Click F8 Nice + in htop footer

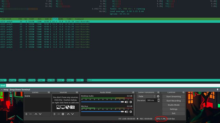point(69,80)
